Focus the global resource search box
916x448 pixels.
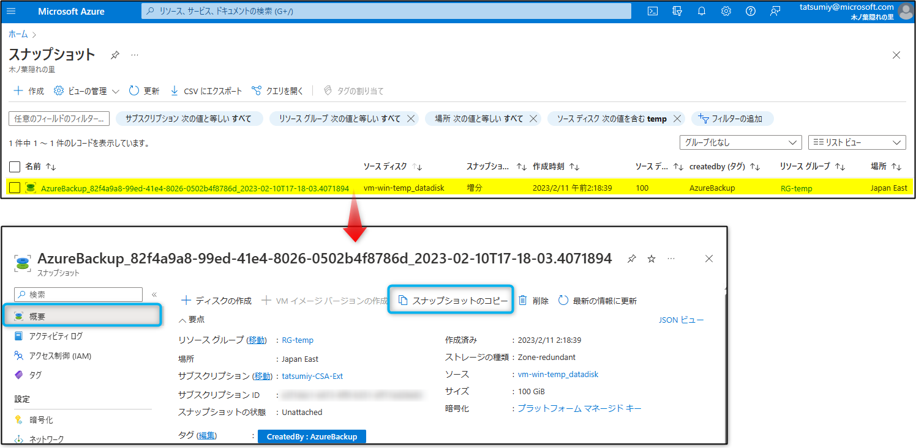(386, 11)
